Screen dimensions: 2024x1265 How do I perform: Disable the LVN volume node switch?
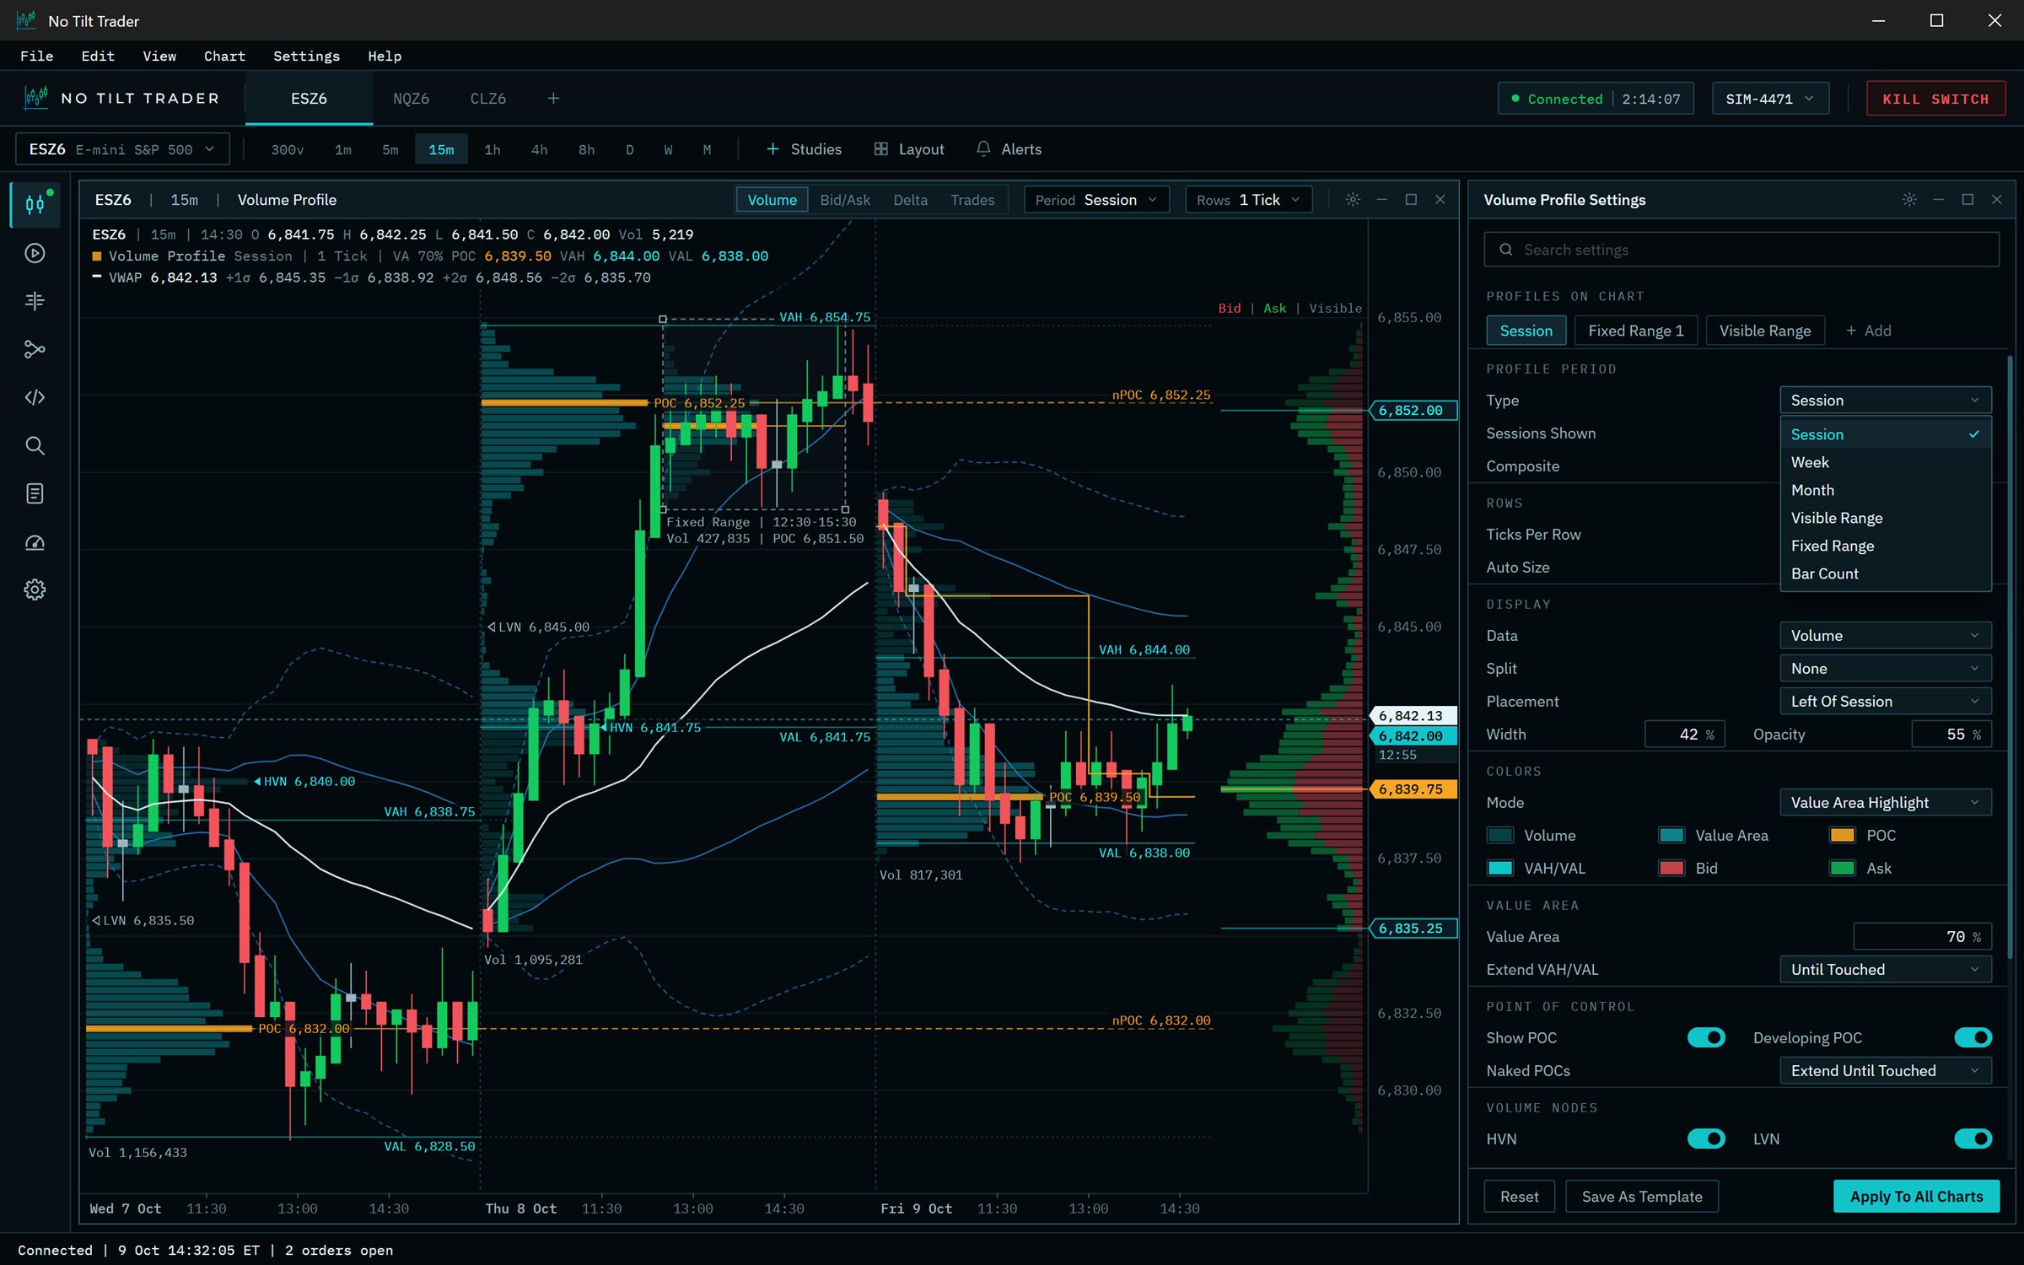pos(1973,1138)
